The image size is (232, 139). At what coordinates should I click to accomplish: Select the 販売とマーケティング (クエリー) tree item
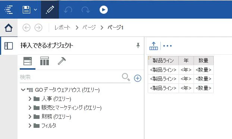(x=72, y=108)
